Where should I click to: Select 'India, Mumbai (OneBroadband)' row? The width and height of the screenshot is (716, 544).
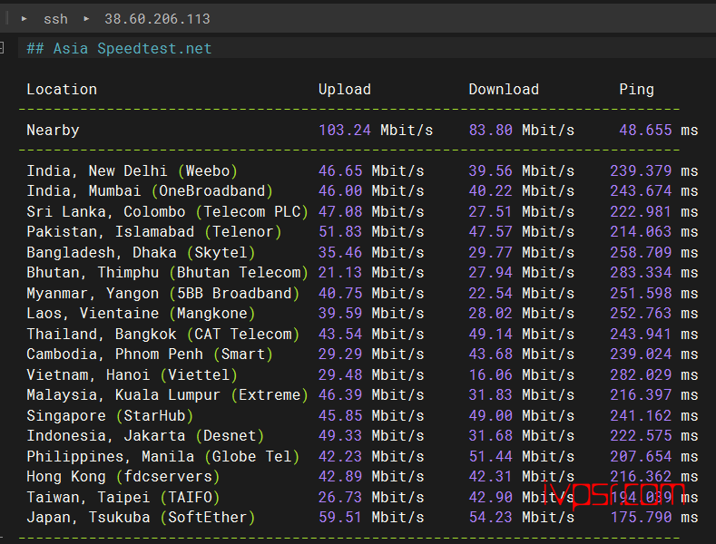pyautogui.click(x=362, y=190)
